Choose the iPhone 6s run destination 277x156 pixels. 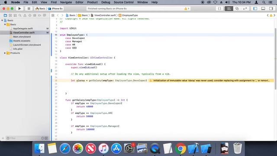click(x=55, y=9)
